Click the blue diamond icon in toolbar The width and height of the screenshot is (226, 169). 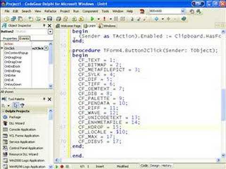point(156,19)
